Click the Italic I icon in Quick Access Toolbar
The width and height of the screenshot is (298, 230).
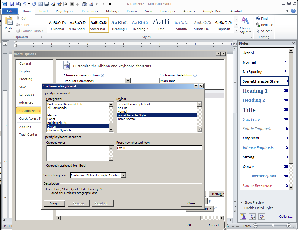point(103,4)
